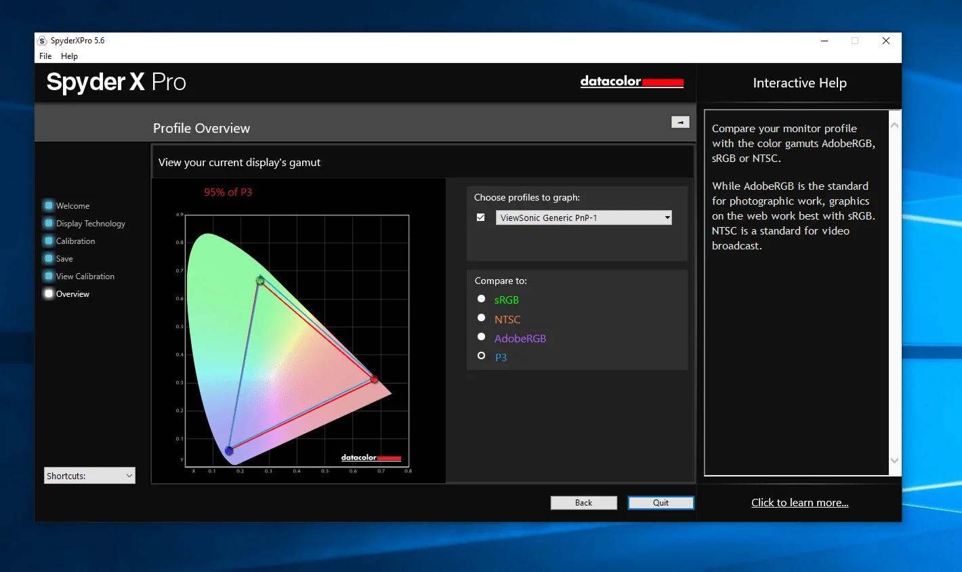Open the Help menu
This screenshot has width=962, height=572.
[x=69, y=56]
